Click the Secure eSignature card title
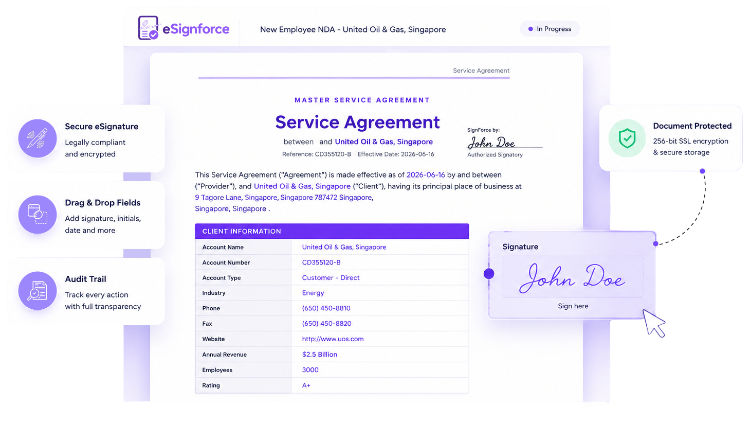750x422 pixels. [102, 127]
